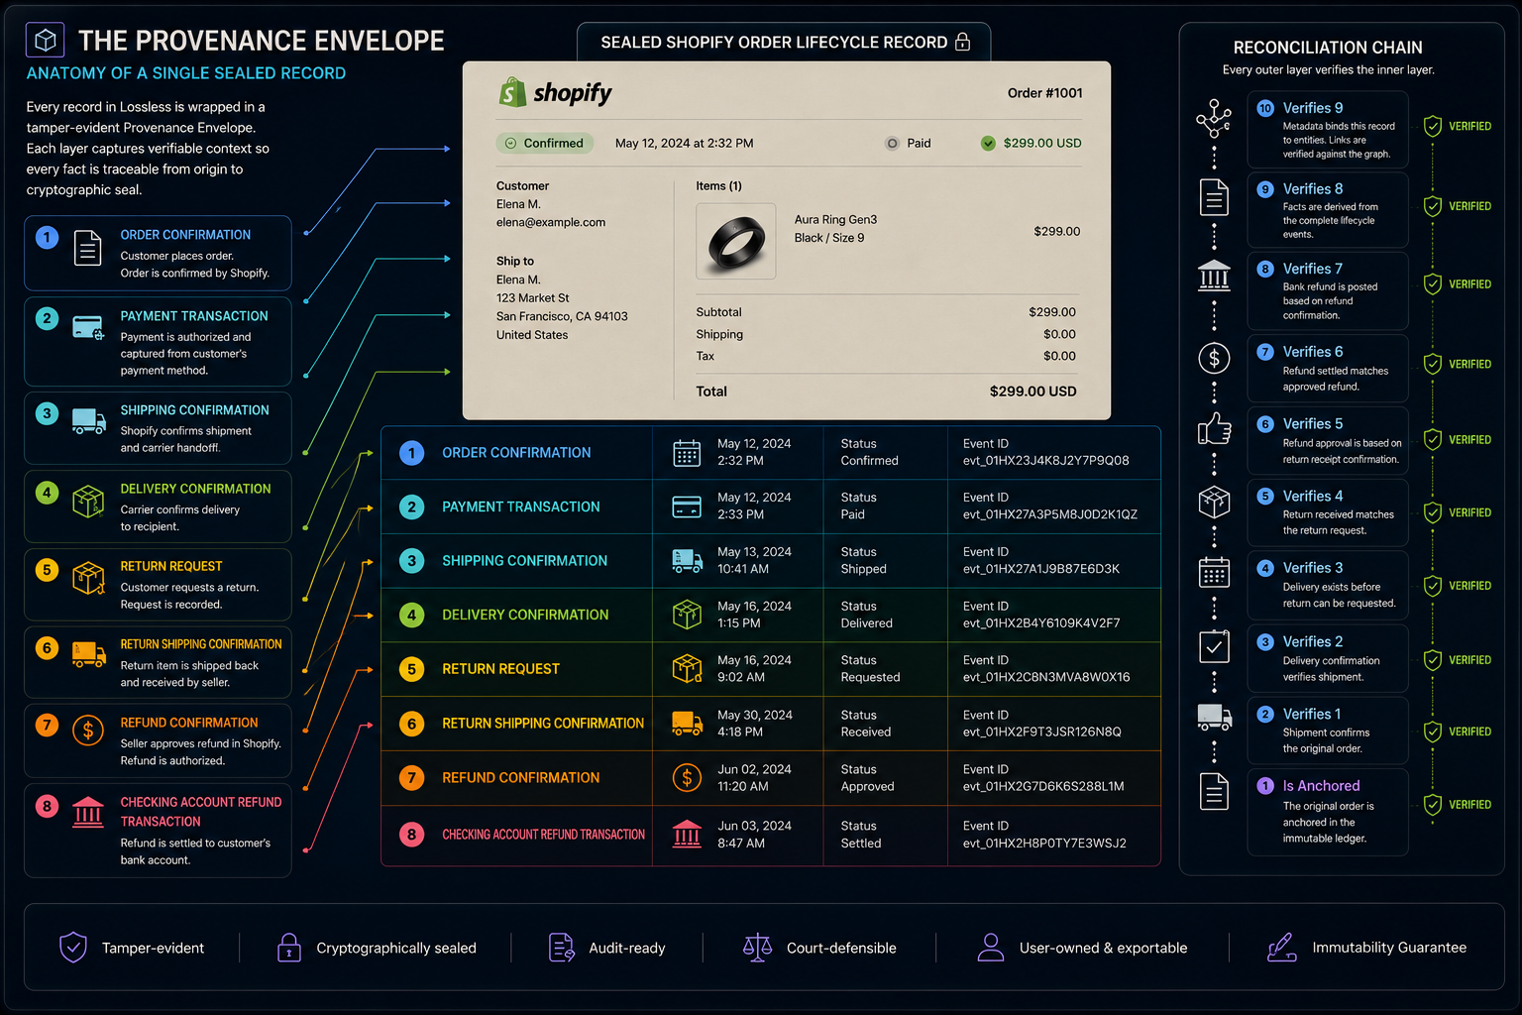Click the card icon in Payment Transaction table row

(x=687, y=507)
